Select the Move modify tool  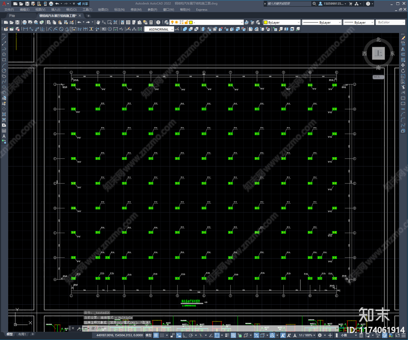pos(403,65)
